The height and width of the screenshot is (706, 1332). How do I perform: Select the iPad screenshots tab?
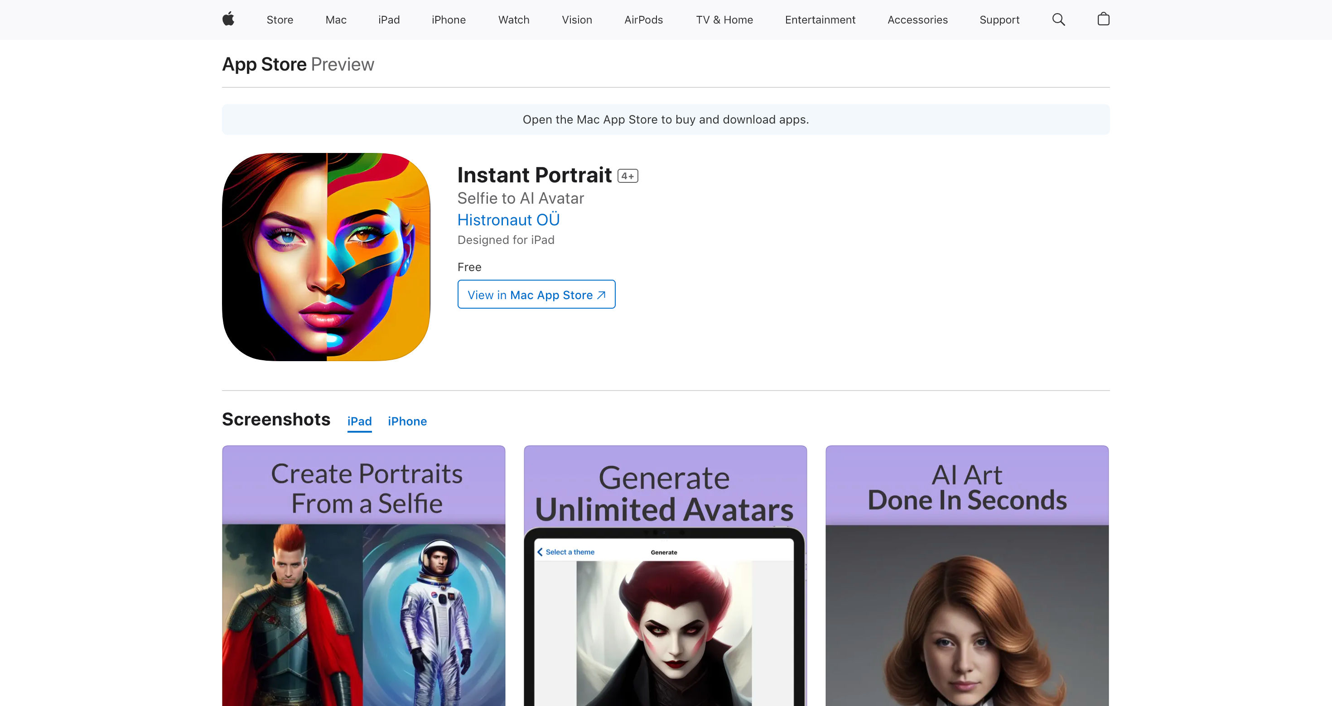pyautogui.click(x=359, y=421)
